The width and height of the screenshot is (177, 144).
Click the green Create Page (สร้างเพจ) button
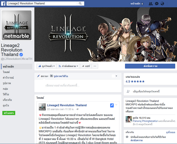click(x=10, y=113)
